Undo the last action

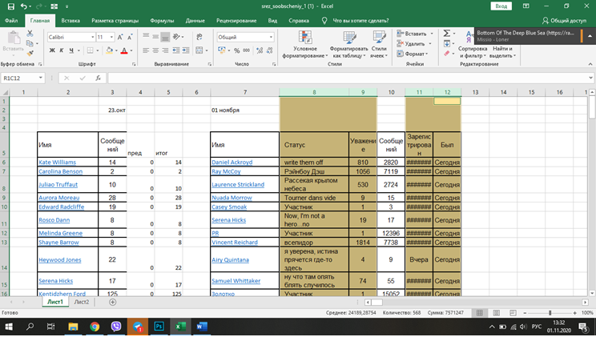(x=24, y=6)
